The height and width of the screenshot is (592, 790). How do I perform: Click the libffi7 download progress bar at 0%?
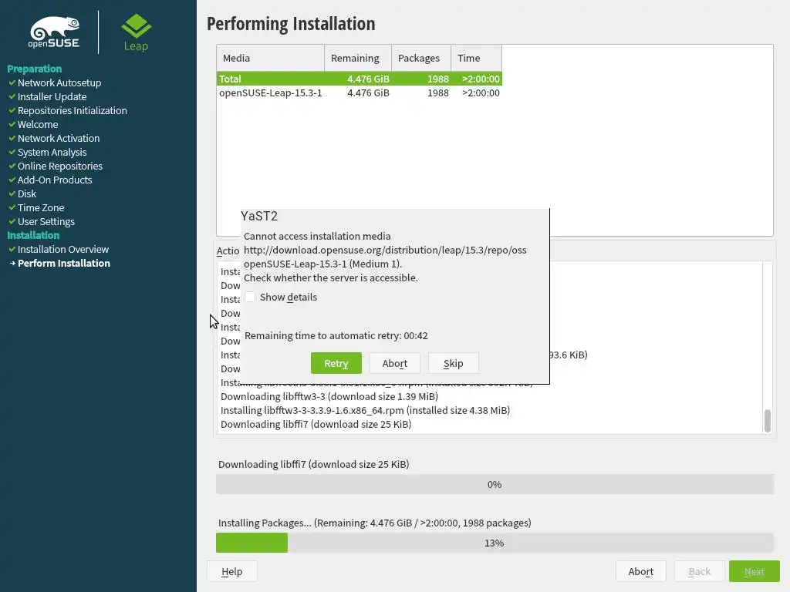click(495, 484)
